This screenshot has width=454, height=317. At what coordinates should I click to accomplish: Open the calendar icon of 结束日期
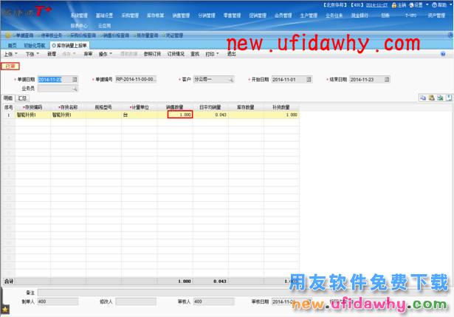point(387,79)
